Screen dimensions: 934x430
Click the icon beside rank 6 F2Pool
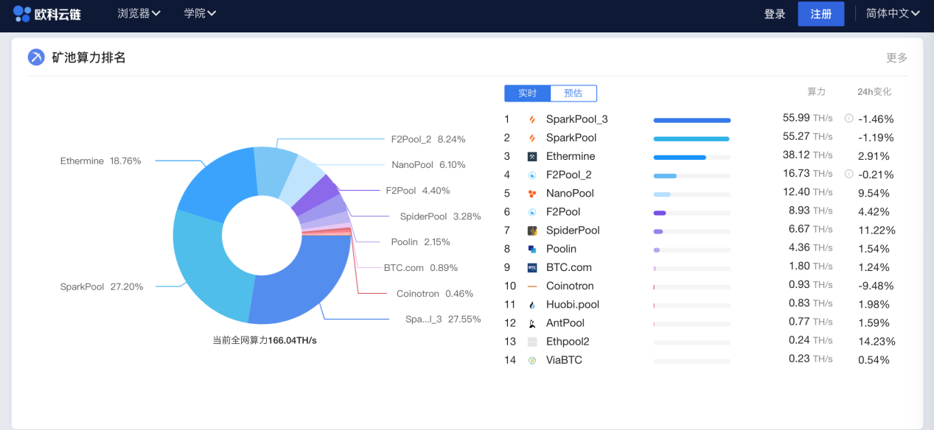point(532,212)
